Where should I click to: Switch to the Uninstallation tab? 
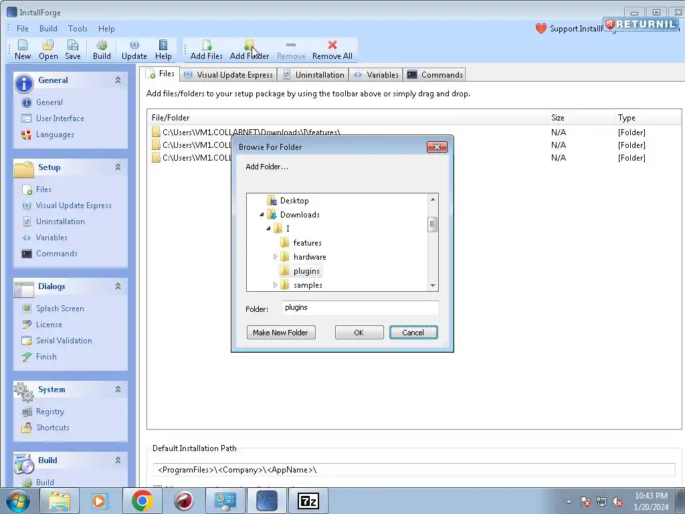coord(314,75)
